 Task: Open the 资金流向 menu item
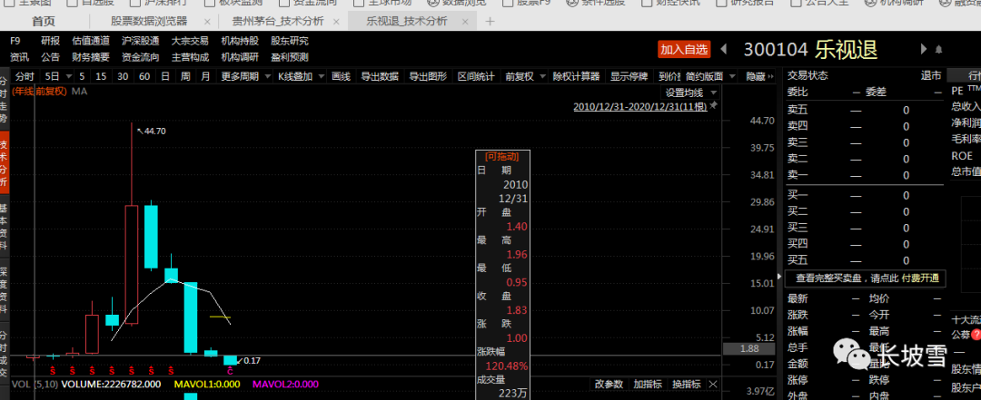pyautogui.click(x=140, y=57)
